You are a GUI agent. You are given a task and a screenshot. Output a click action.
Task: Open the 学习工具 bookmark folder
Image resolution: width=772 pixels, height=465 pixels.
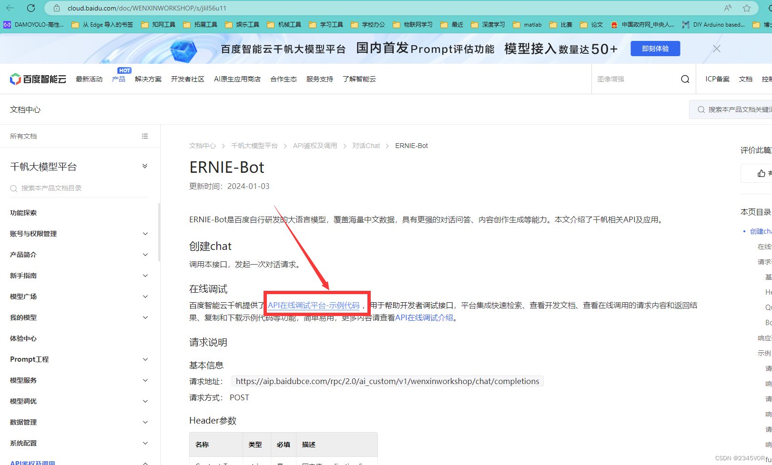pyautogui.click(x=326, y=25)
